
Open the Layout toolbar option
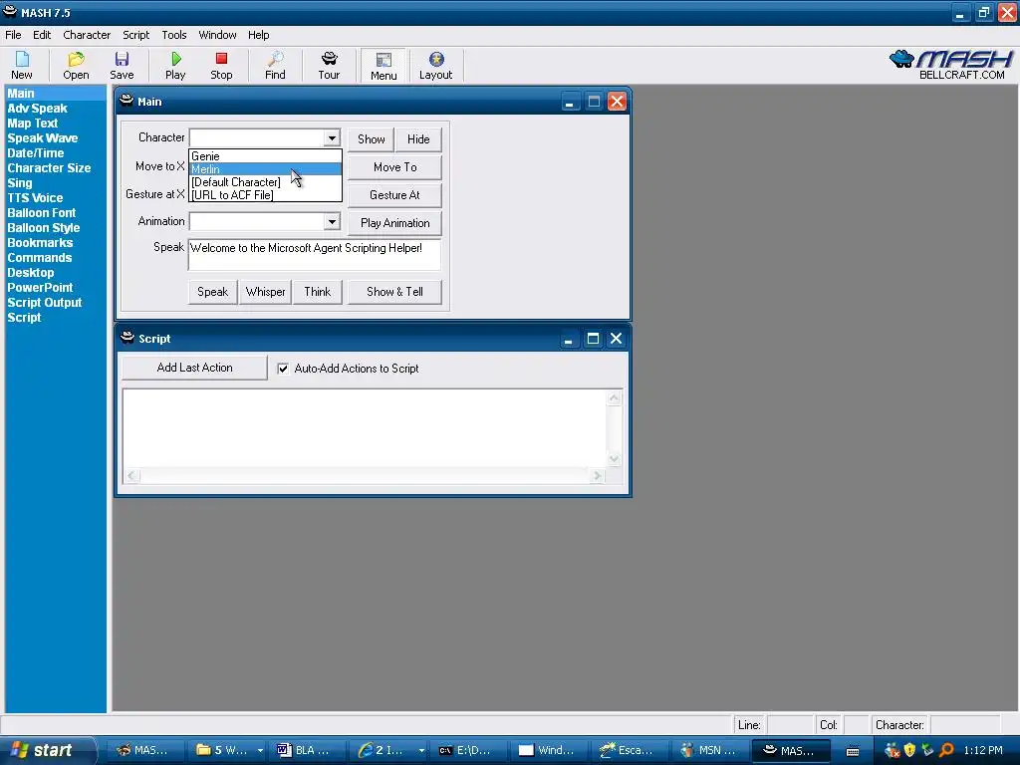436,66
